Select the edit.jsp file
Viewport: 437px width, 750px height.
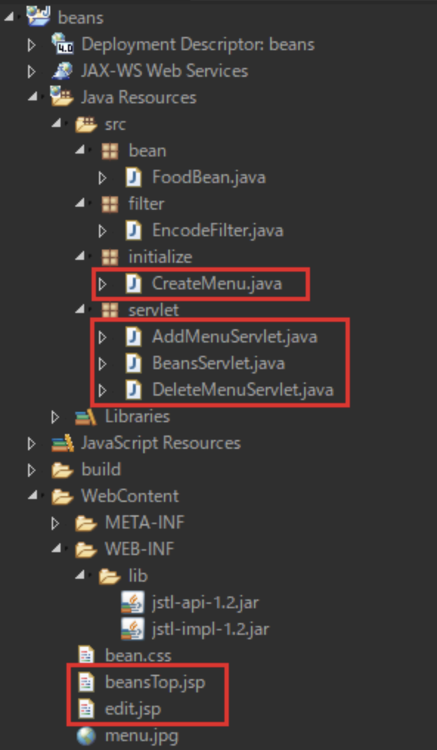pos(133,709)
